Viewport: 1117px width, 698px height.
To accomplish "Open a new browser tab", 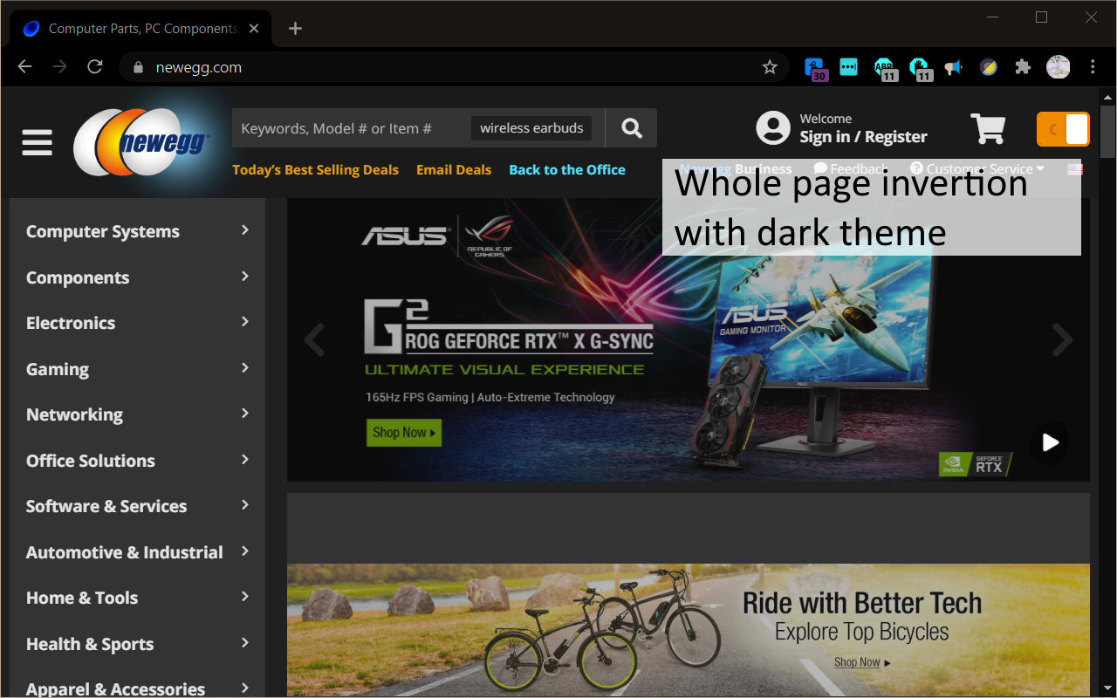I will coord(295,29).
